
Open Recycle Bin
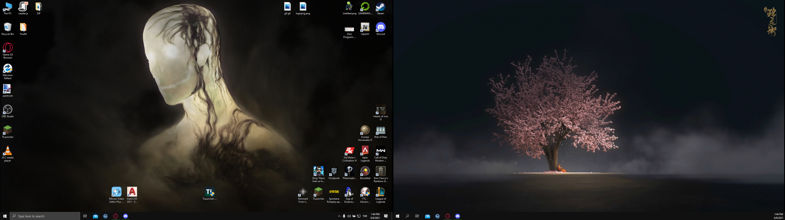tap(7, 29)
